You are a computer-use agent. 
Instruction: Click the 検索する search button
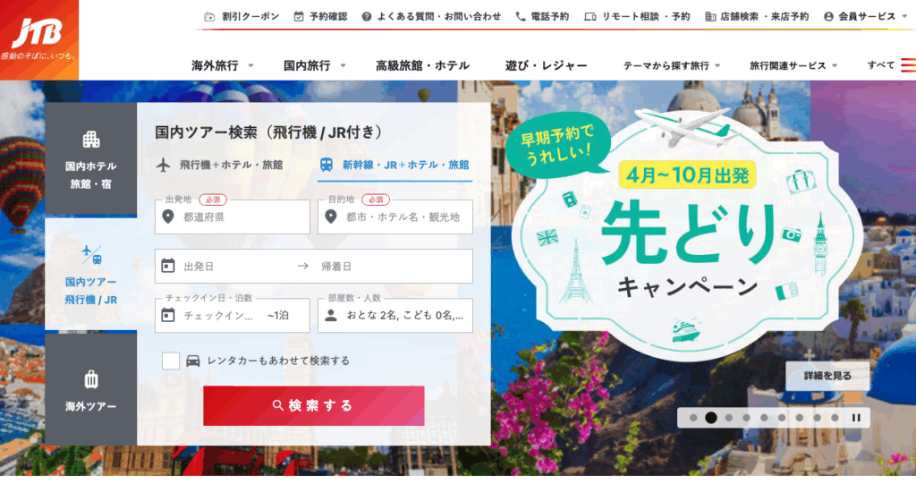tap(314, 405)
